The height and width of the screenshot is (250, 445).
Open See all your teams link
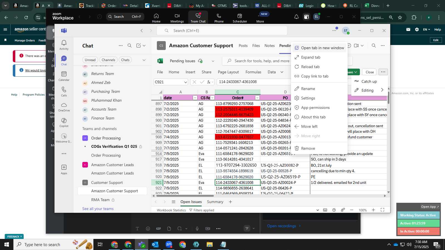[x=98, y=209]
